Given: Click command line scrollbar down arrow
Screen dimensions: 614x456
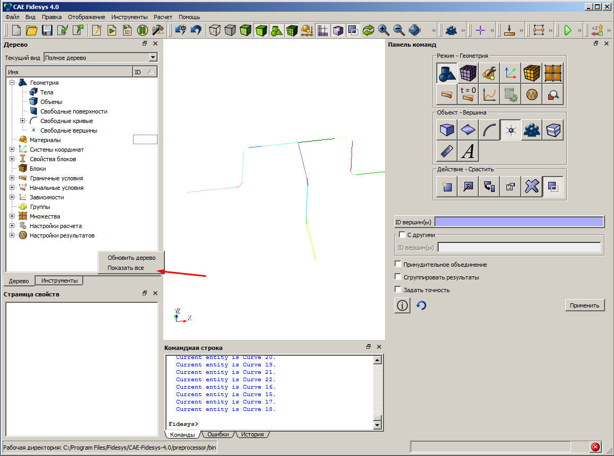Looking at the screenshot, I should (x=378, y=425).
